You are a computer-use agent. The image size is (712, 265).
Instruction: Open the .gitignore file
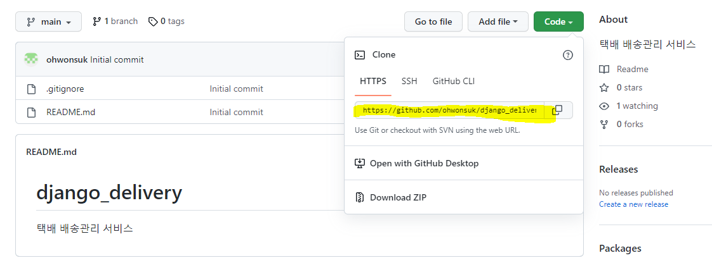coord(65,89)
